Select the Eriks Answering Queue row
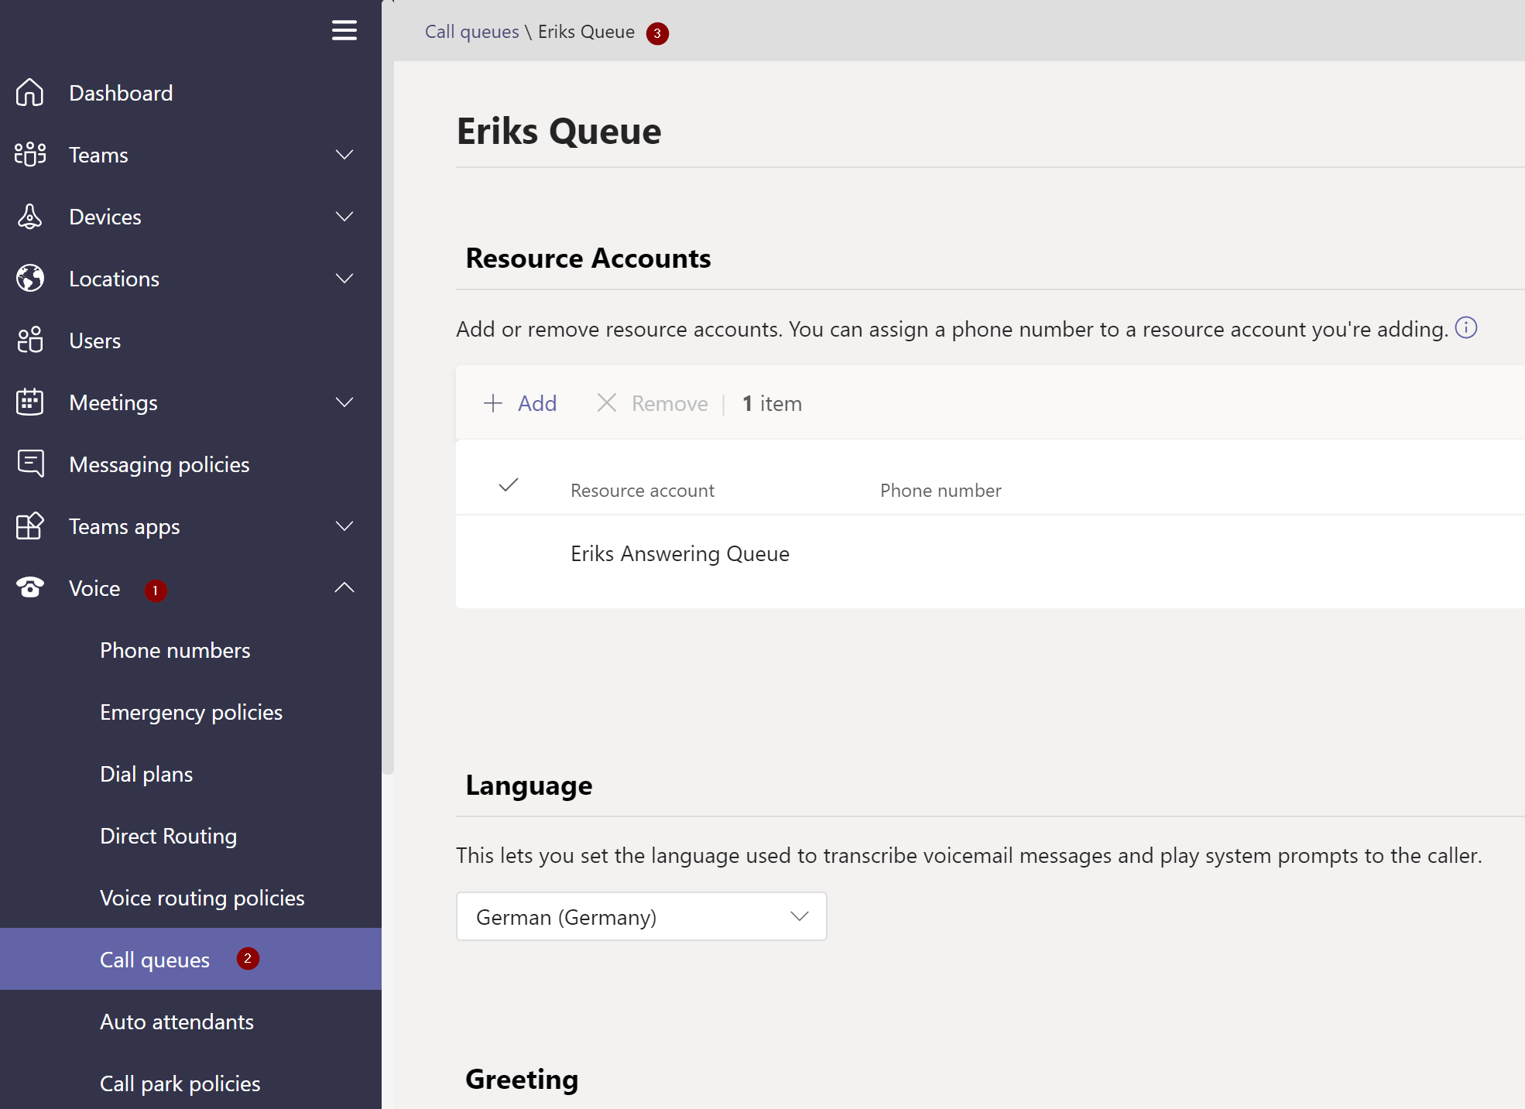This screenshot has width=1525, height=1109. (680, 554)
